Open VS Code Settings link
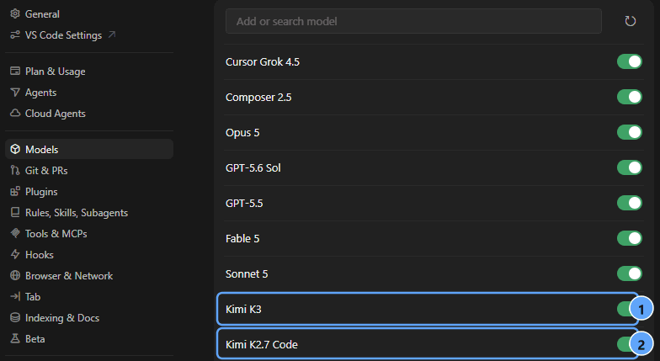The image size is (660, 361). pyautogui.click(x=89, y=35)
